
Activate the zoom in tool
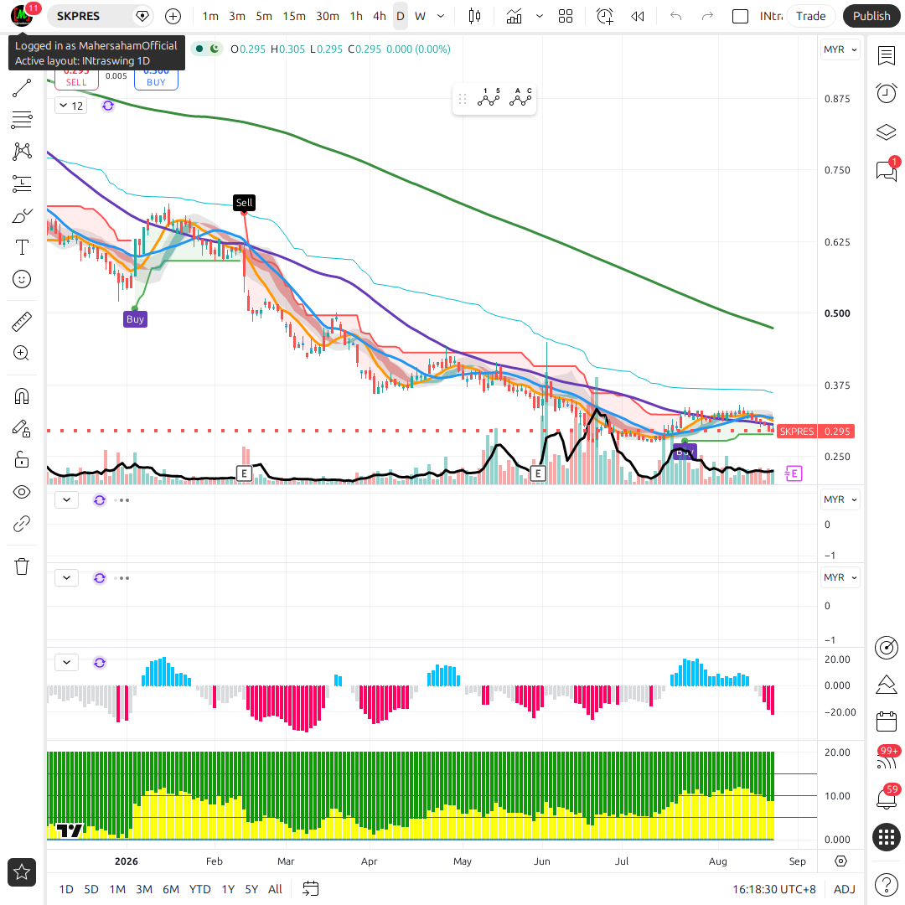[x=22, y=354]
